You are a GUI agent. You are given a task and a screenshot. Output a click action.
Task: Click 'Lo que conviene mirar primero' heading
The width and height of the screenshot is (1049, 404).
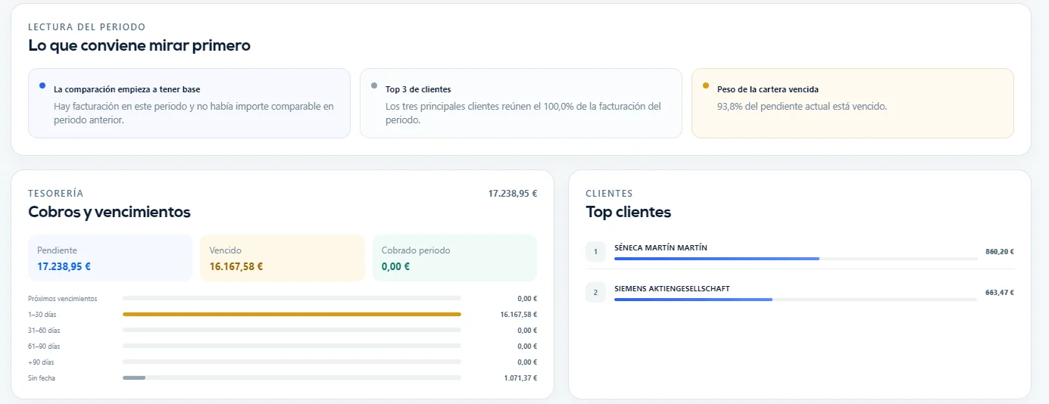[139, 45]
